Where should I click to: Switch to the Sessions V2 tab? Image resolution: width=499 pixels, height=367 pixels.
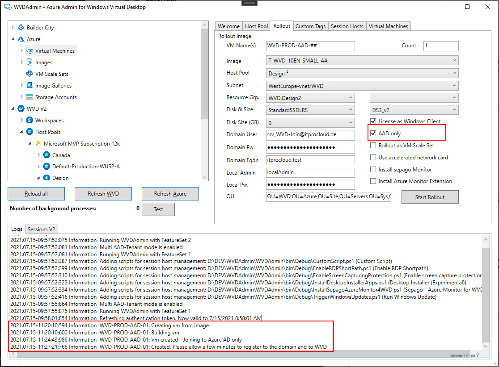click(x=42, y=229)
